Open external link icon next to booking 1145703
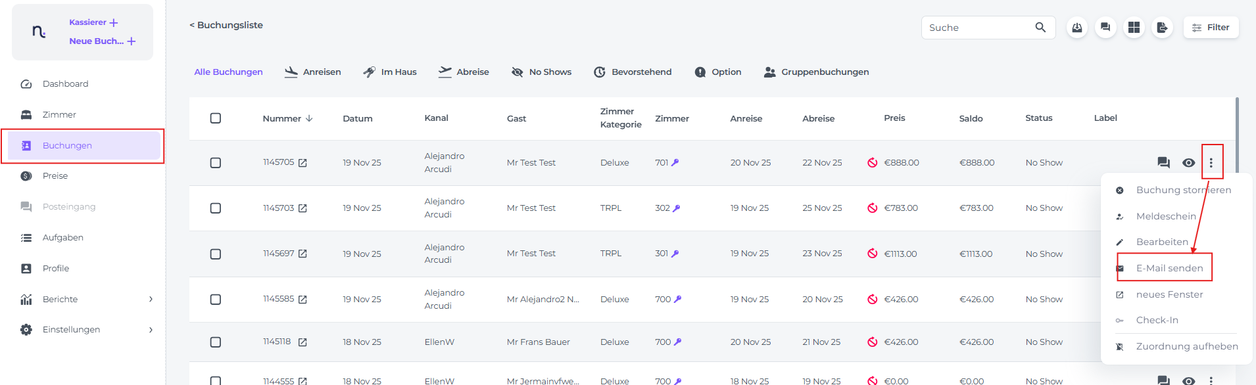 (x=302, y=208)
